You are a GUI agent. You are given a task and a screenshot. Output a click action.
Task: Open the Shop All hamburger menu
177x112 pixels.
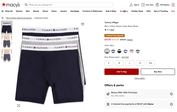click(x=7, y=11)
